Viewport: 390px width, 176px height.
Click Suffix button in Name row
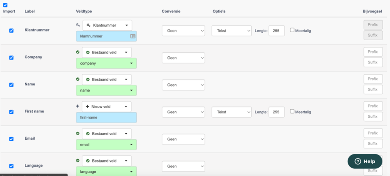(373, 89)
